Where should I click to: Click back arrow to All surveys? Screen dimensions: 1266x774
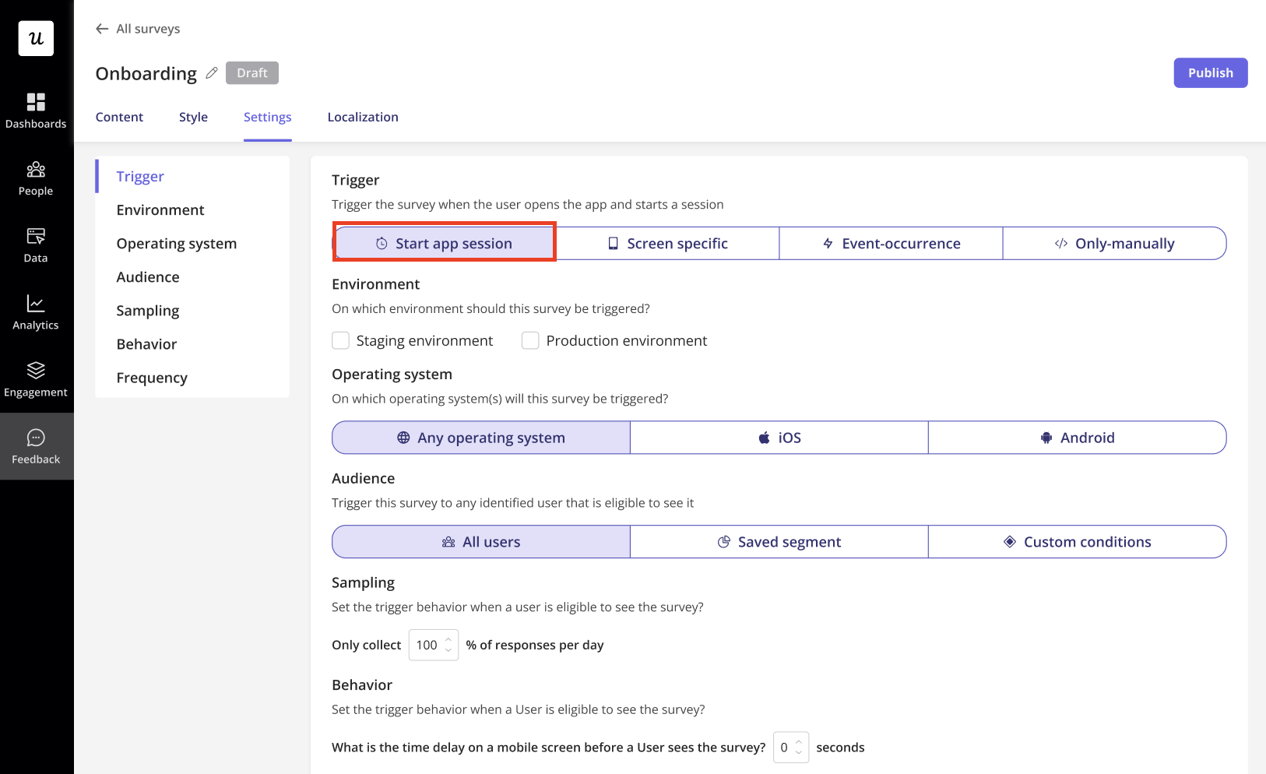pos(102,29)
